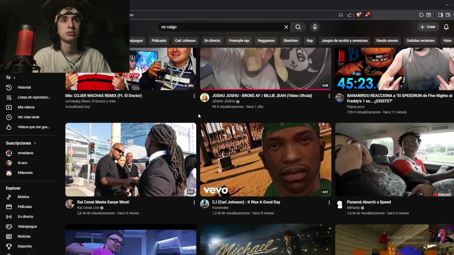Open the notifications bell
The image size is (454, 255).
point(446,27)
